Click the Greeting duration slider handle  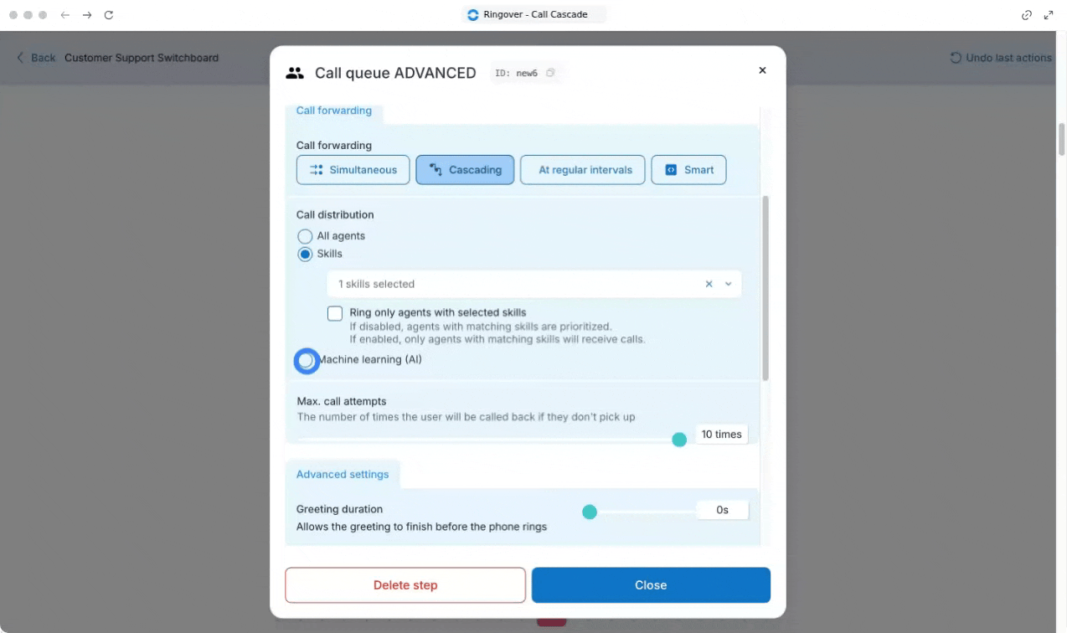(x=590, y=512)
